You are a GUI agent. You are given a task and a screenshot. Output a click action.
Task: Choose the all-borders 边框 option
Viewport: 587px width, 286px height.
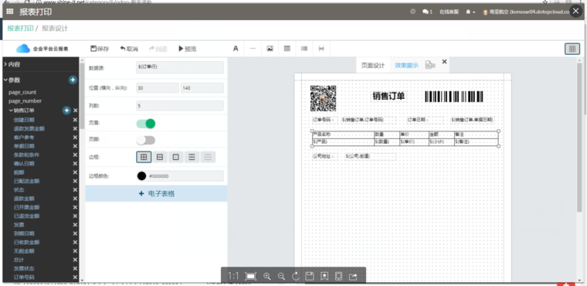[x=144, y=157]
